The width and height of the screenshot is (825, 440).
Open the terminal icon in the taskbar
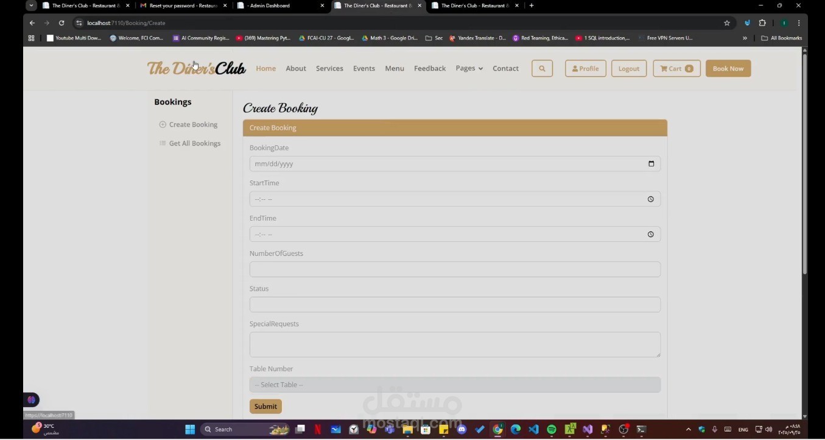click(x=641, y=430)
